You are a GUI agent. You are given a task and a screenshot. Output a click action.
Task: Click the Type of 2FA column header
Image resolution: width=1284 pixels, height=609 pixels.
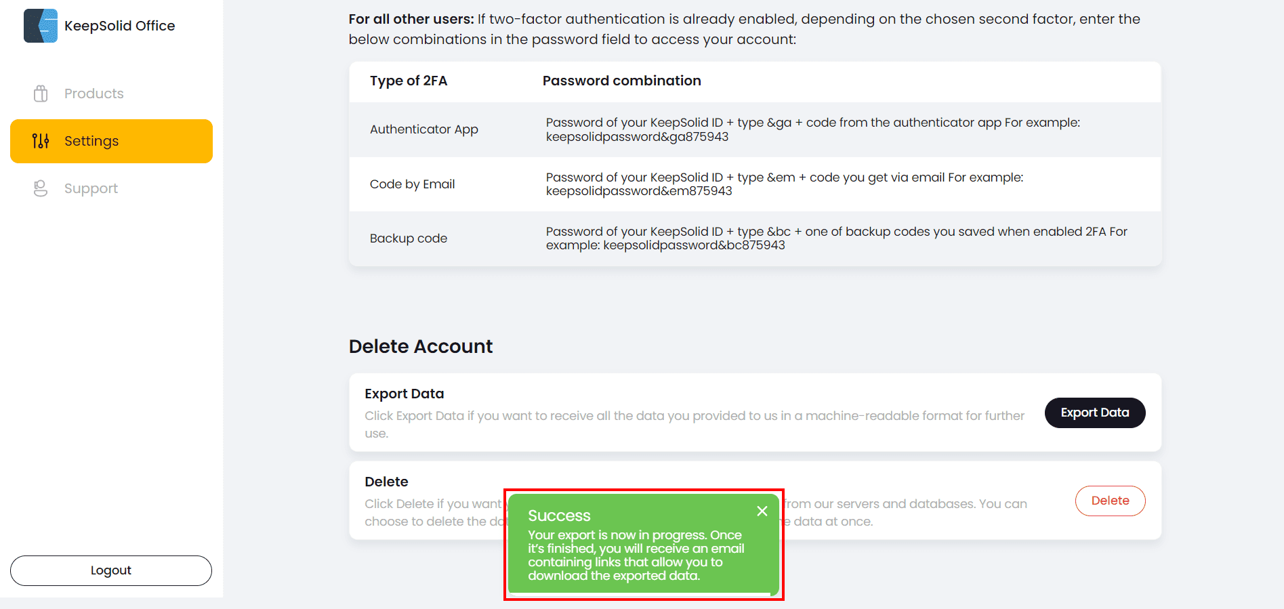pyautogui.click(x=409, y=81)
